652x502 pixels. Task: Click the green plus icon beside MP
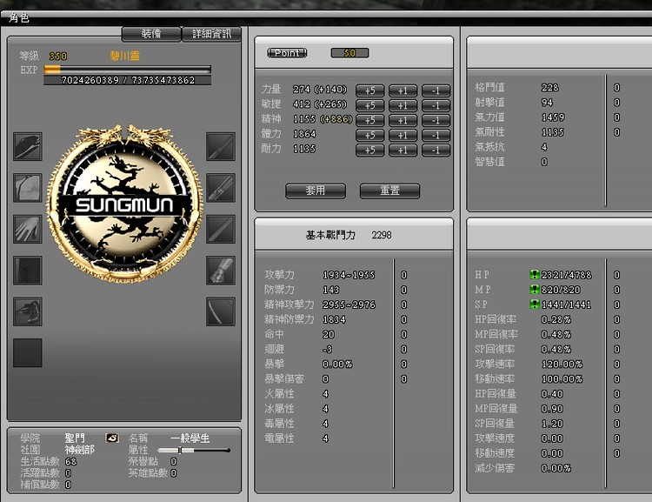(535, 290)
